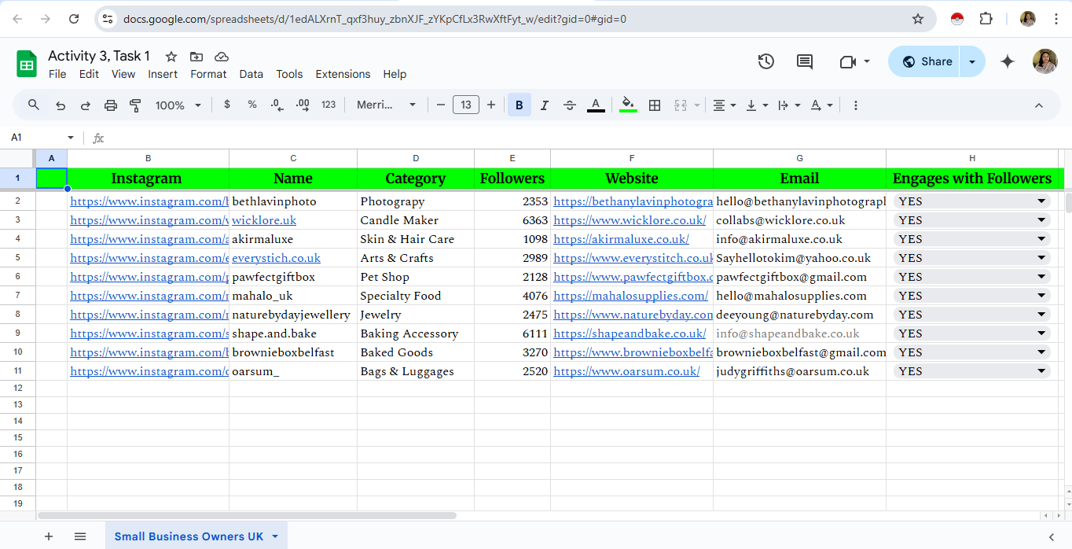Open https://www.oarsum.co.uk/ link
The image size is (1072, 549).
[x=626, y=371]
